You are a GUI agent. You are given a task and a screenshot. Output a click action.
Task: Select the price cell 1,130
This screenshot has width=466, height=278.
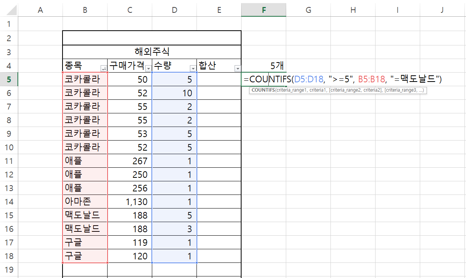[129, 202]
